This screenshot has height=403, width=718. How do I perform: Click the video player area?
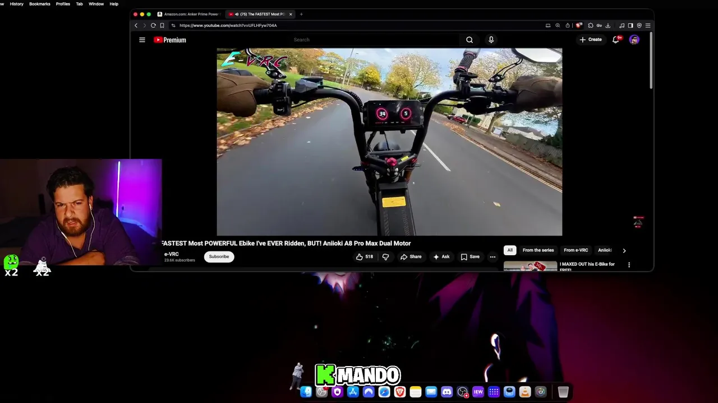(389, 142)
